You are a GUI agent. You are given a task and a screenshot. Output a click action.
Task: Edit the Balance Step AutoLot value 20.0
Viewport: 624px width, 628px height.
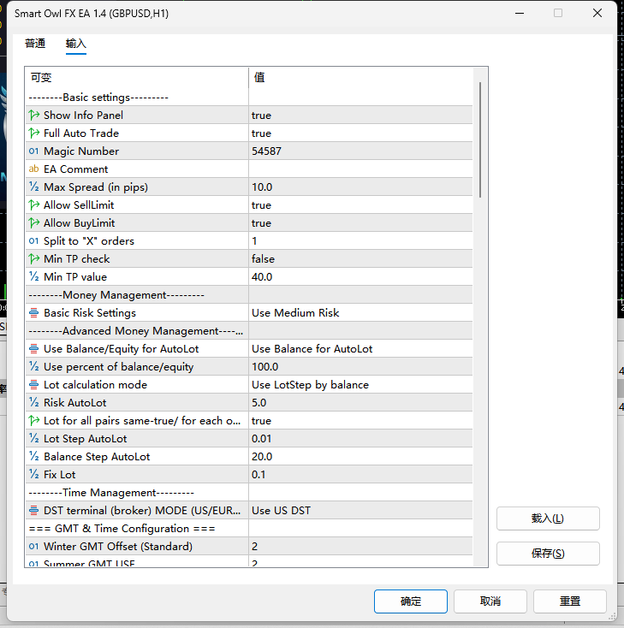[x=360, y=457]
